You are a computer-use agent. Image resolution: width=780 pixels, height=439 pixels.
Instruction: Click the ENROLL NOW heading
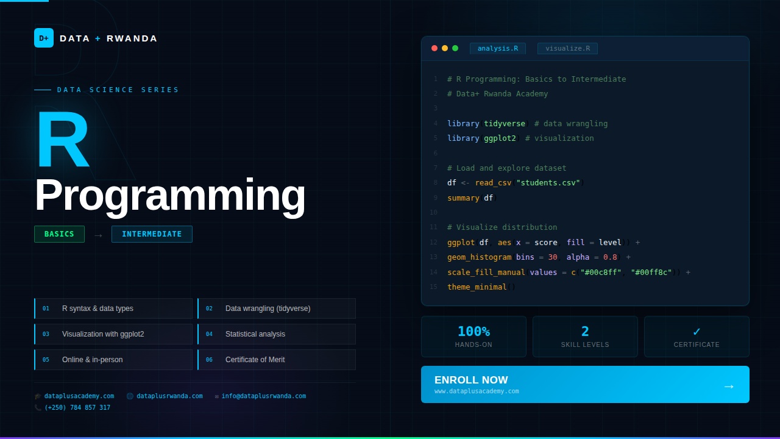click(x=471, y=380)
